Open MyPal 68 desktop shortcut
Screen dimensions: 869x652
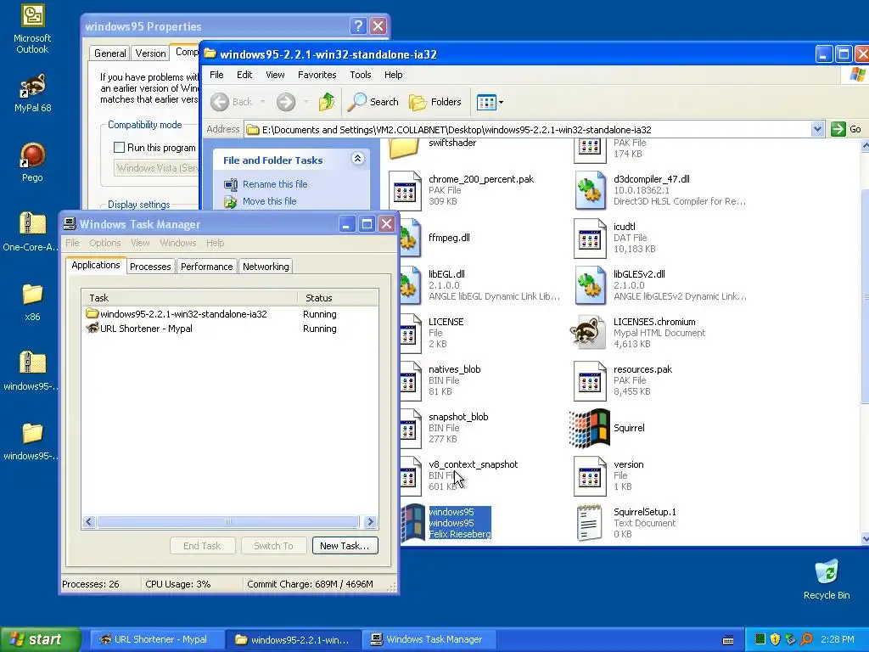pos(32,93)
